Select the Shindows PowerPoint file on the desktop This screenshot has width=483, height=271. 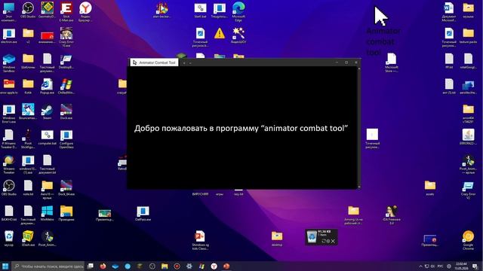coord(200,240)
